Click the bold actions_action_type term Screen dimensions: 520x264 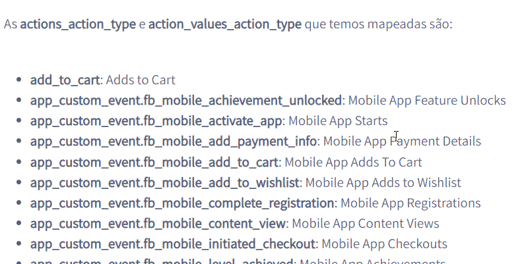79,25
